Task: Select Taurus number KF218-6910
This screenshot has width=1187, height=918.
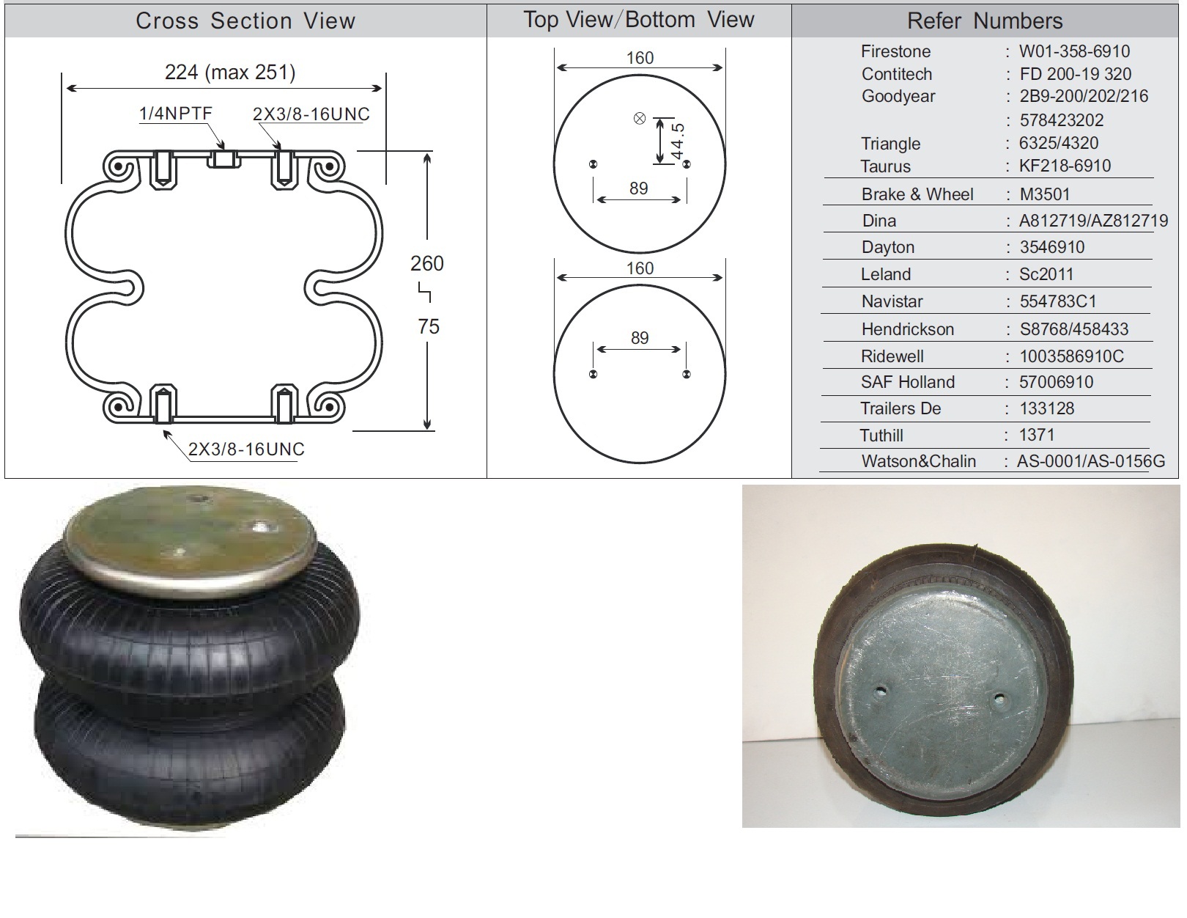Action: [x=1065, y=166]
